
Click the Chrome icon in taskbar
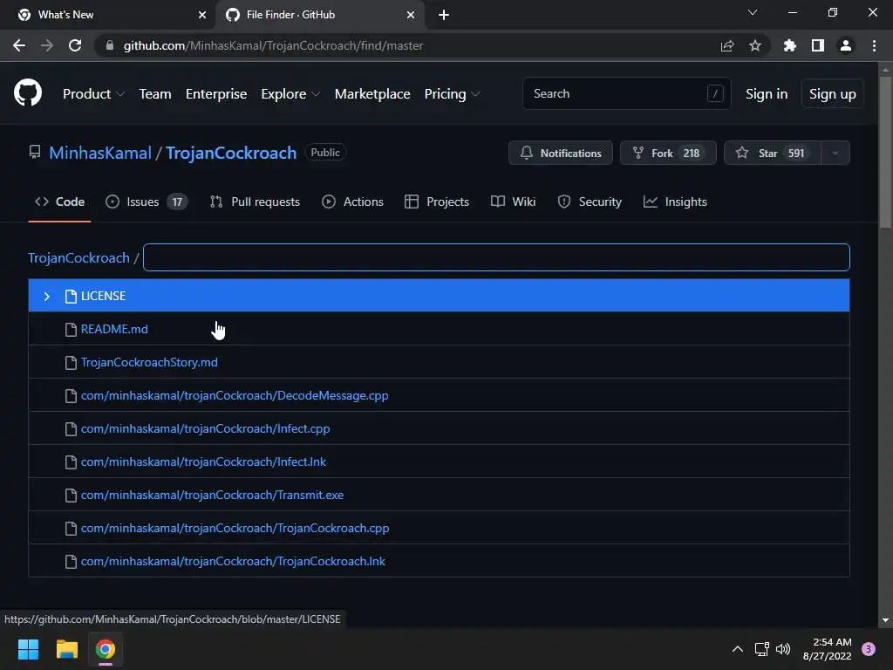pos(106,649)
